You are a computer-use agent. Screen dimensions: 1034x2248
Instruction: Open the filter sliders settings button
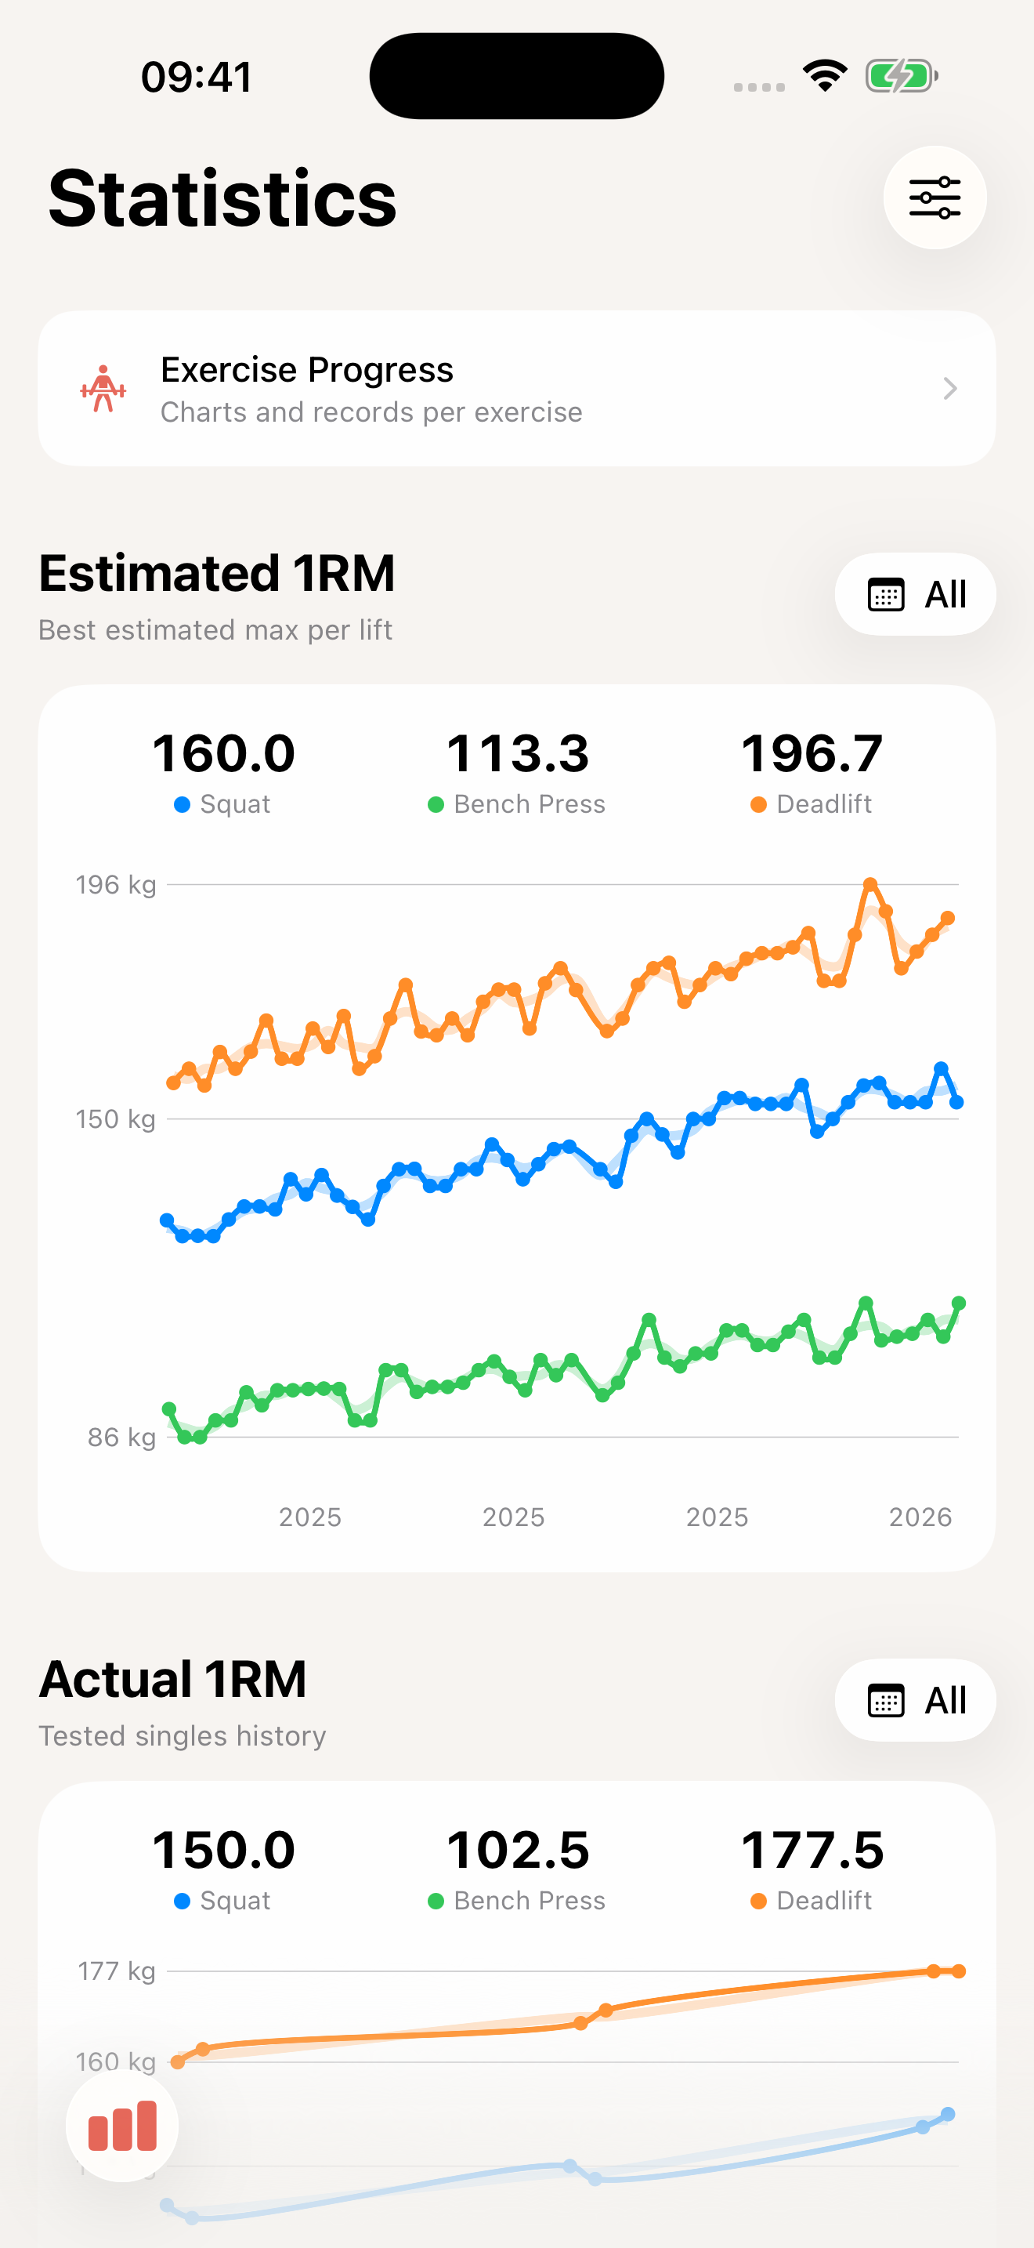click(935, 198)
